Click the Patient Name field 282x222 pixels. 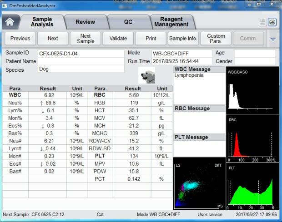81,61
